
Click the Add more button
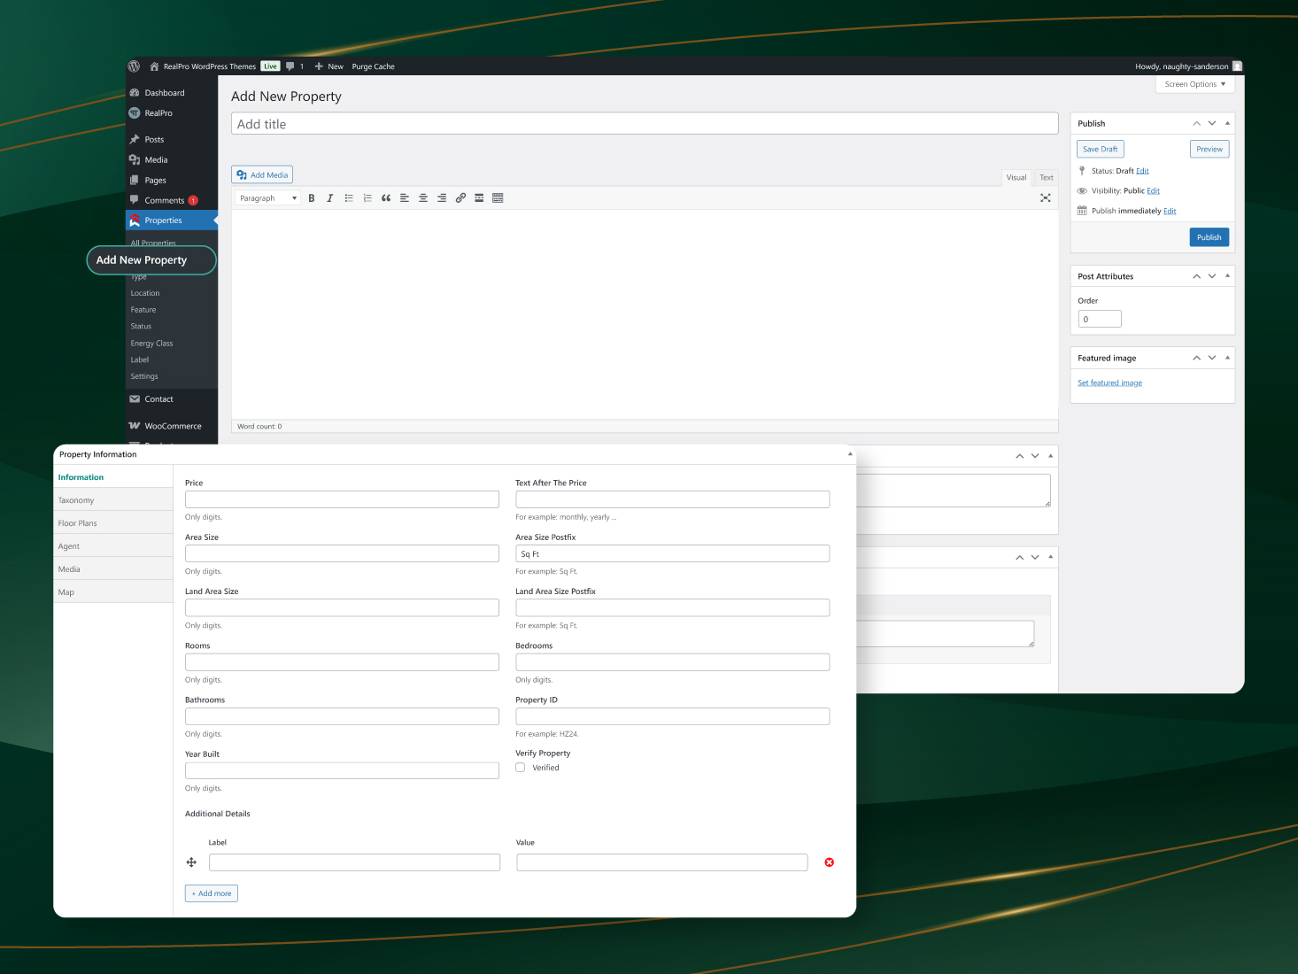coord(212,893)
